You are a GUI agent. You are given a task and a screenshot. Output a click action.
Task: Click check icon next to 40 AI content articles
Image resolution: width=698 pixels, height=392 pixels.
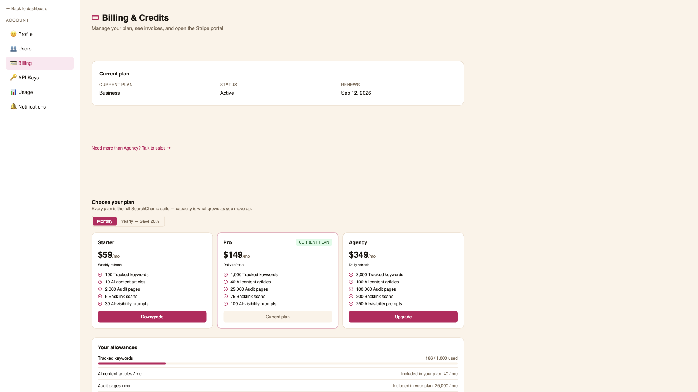point(225,282)
